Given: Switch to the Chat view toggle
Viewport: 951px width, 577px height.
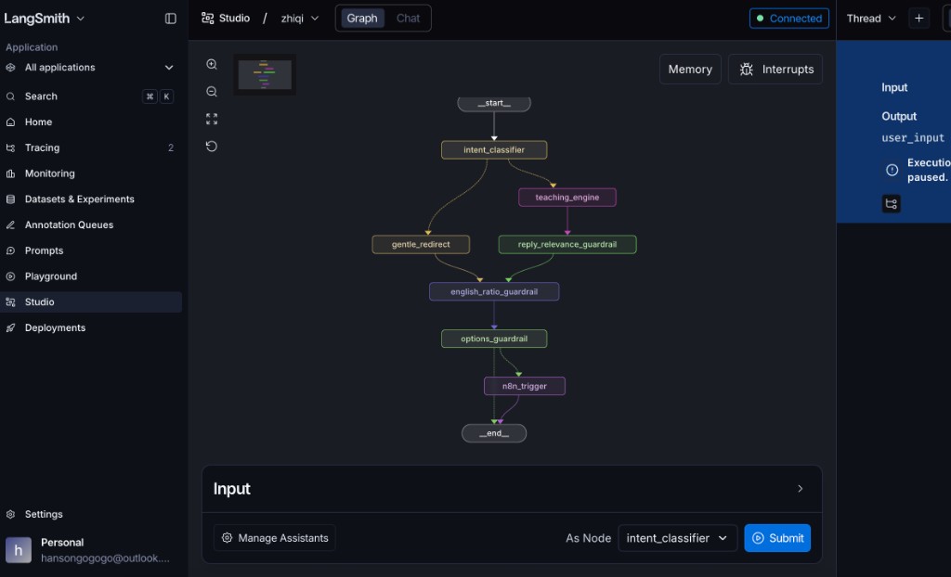Looking at the screenshot, I should pos(408,19).
